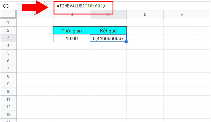The image size is (211, 122).
Task: Click the "Thời gian" header cell
Action: coord(71,31)
